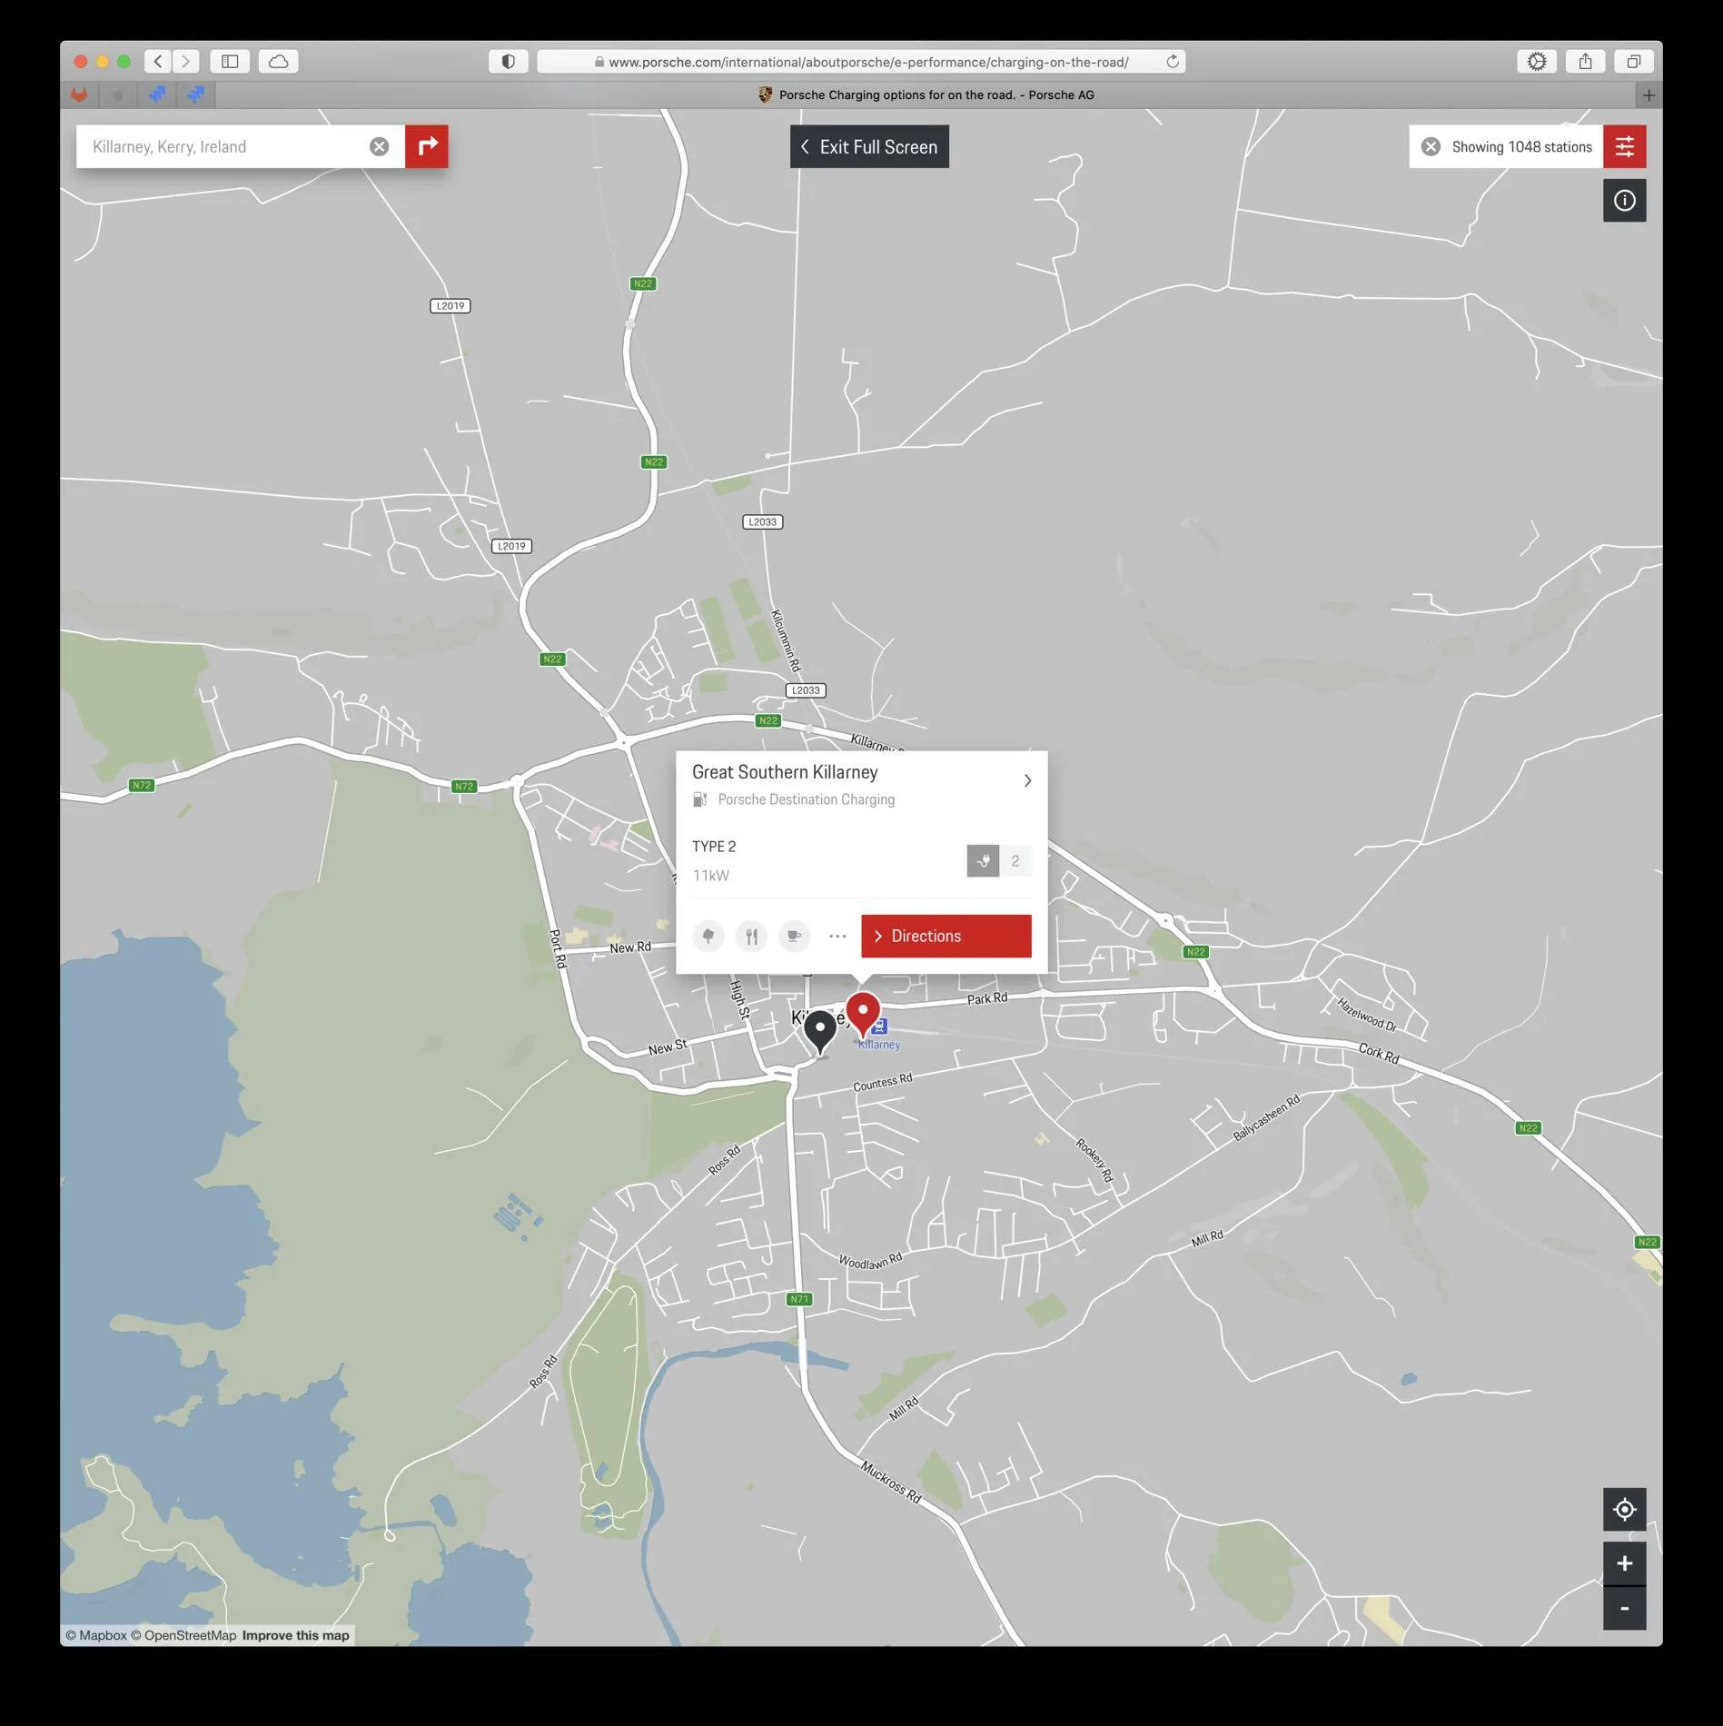Click the 'Great Southern Killarney' station title
This screenshot has height=1726, width=1723.
pos(785,772)
